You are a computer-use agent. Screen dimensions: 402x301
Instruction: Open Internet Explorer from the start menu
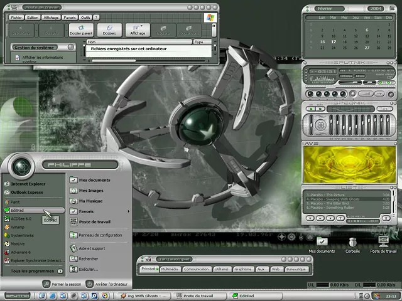tap(28, 184)
